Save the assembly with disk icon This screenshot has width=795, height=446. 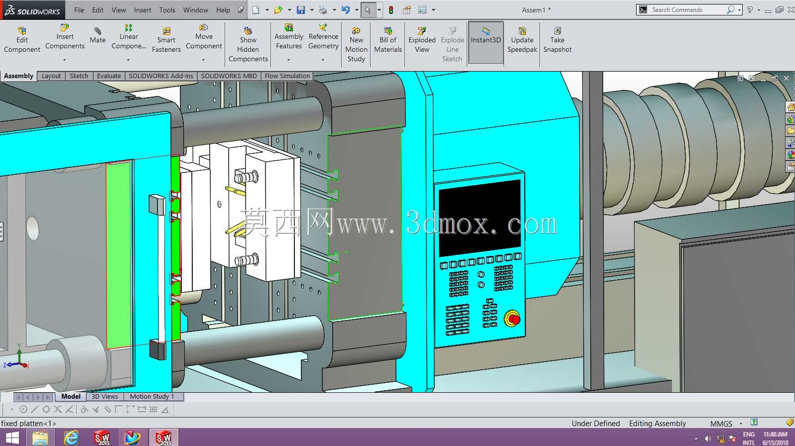pyautogui.click(x=301, y=10)
